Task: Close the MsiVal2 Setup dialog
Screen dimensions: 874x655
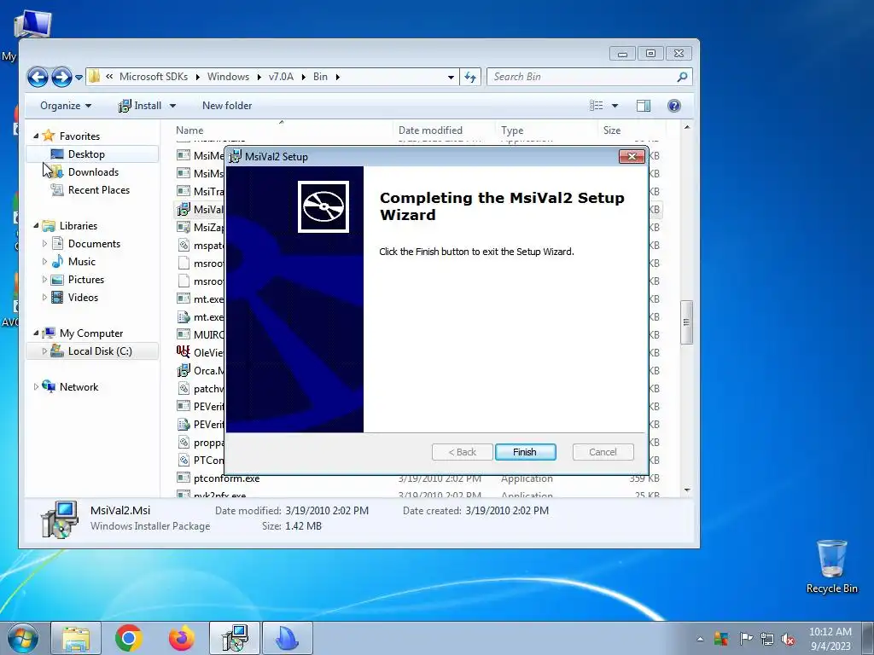Action: pos(632,157)
